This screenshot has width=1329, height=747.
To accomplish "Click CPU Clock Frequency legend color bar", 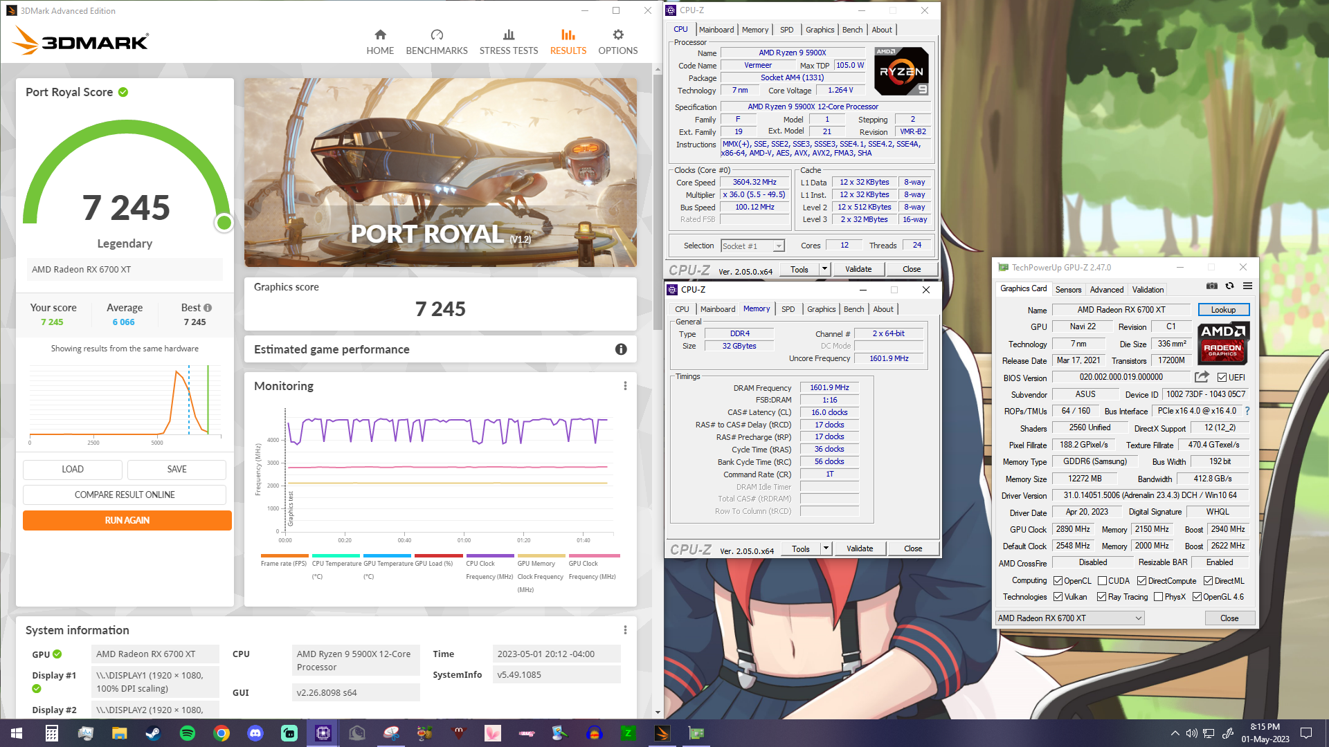I will click(x=490, y=555).
